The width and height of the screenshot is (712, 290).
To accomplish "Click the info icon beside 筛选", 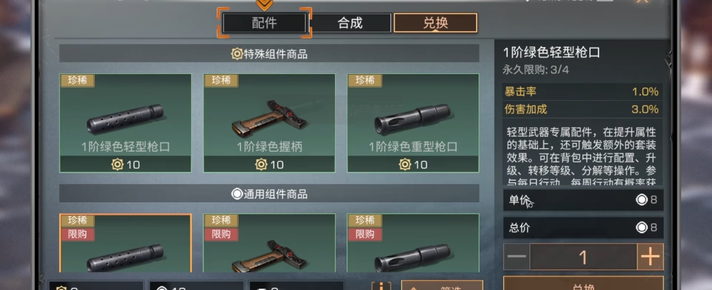I will (381, 286).
